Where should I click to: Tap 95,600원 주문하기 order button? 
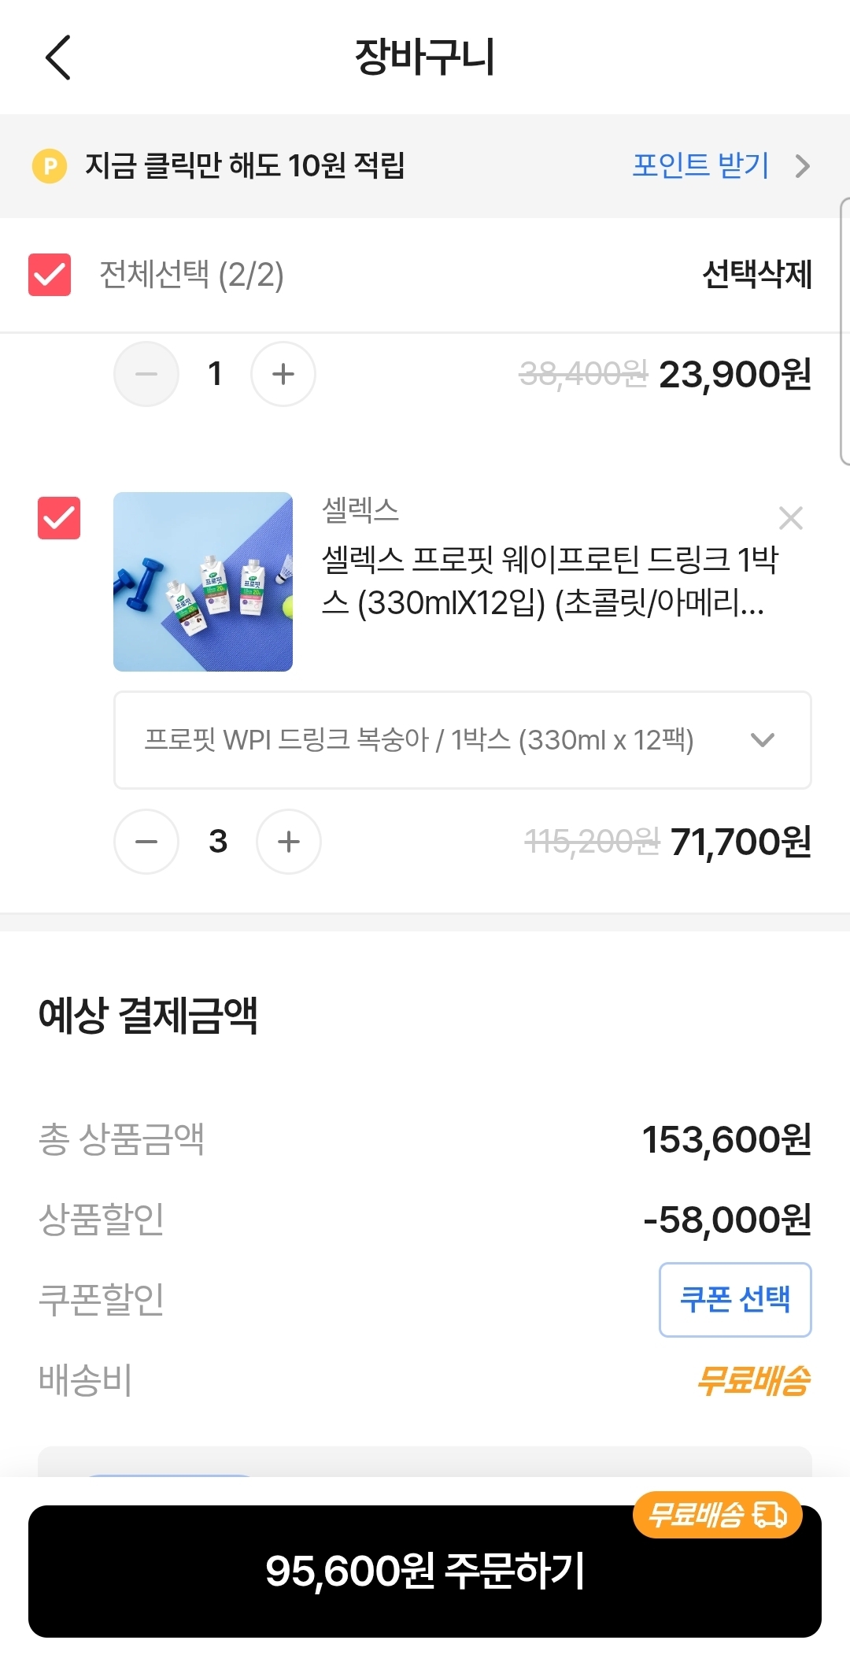point(425,1572)
